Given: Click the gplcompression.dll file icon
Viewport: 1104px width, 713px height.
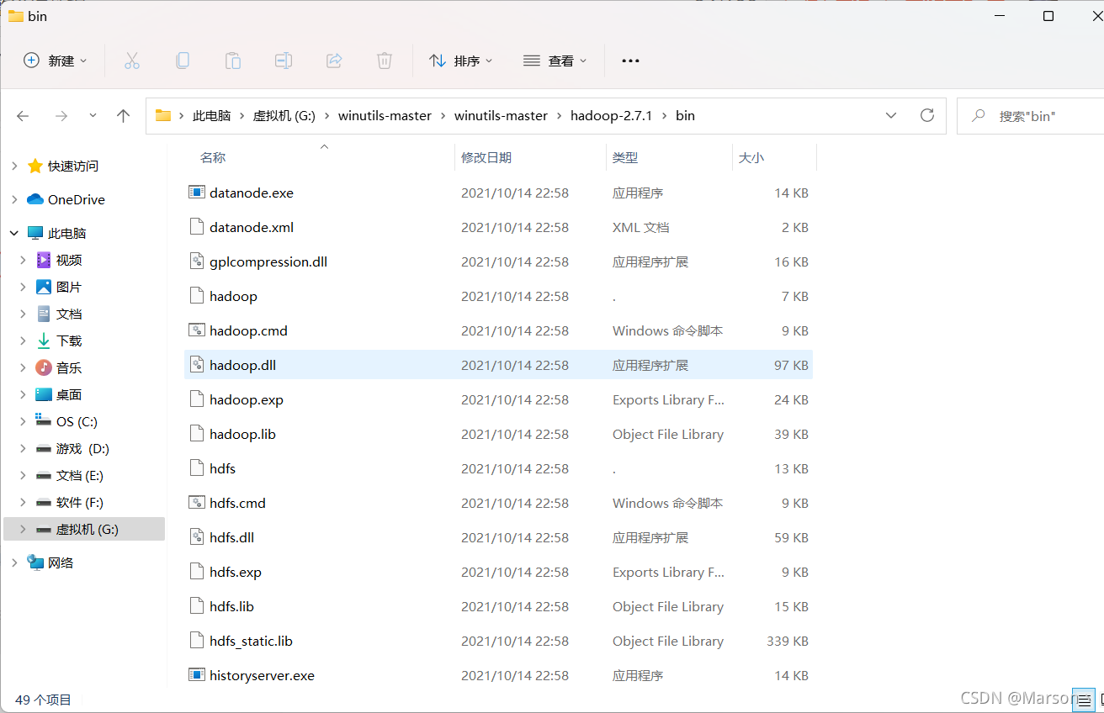Looking at the screenshot, I should [x=196, y=261].
